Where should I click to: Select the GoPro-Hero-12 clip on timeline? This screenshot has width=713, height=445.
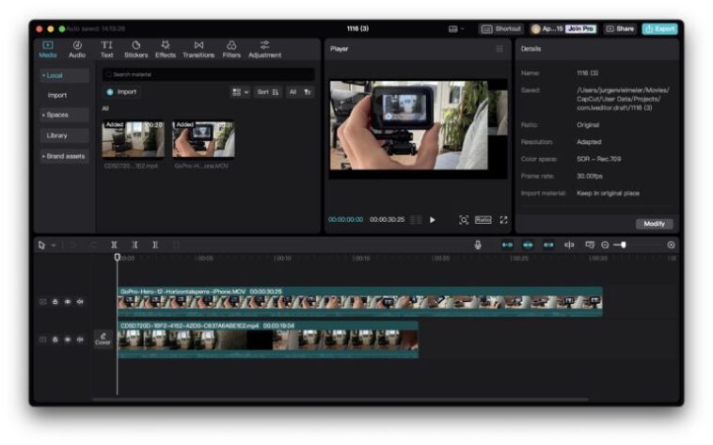(x=359, y=302)
